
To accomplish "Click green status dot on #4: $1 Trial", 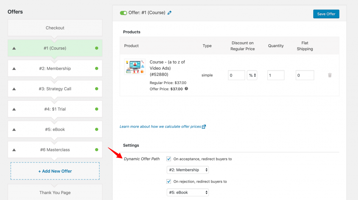I will 96,109.
